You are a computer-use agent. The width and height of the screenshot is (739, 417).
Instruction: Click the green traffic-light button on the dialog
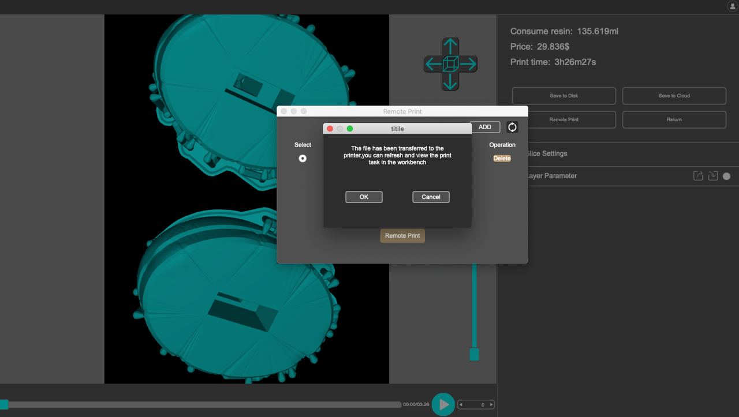[350, 128]
